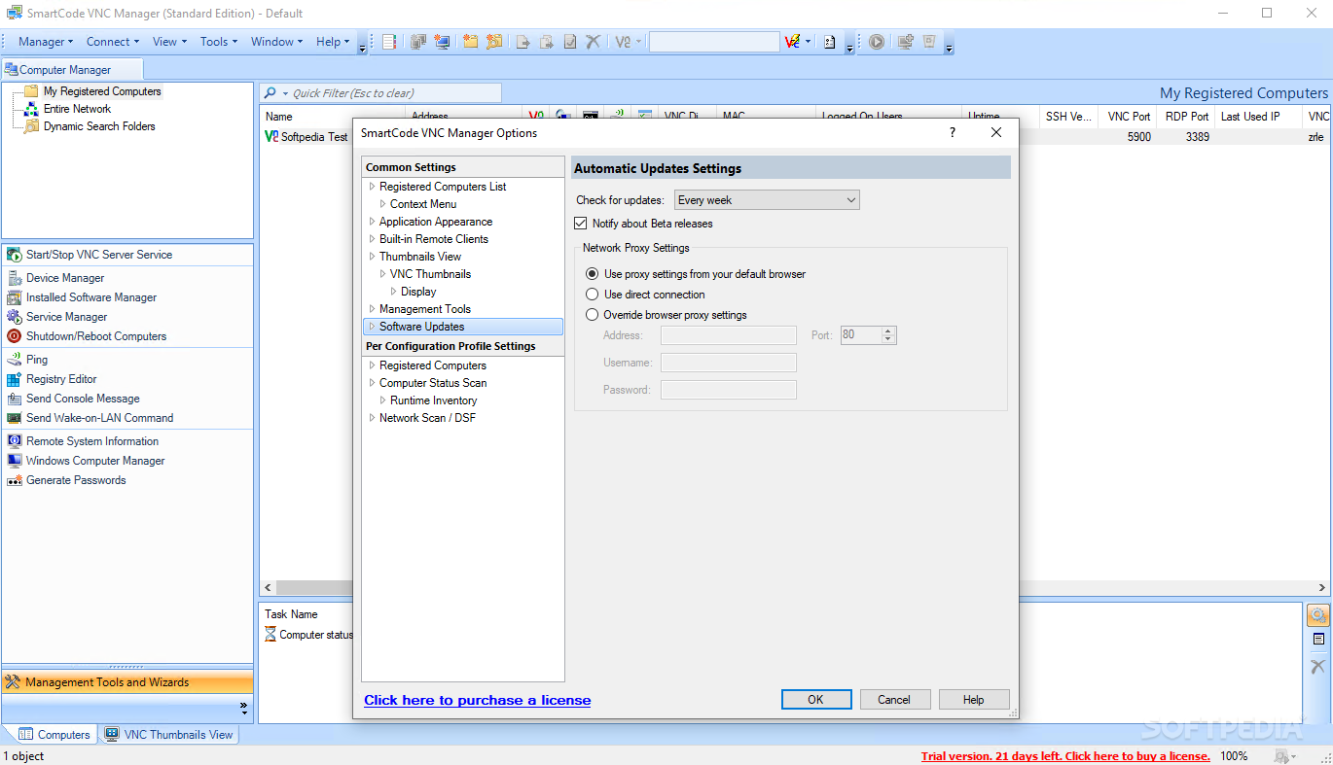Select Use proxy settings from default browser

pyautogui.click(x=593, y=274)
